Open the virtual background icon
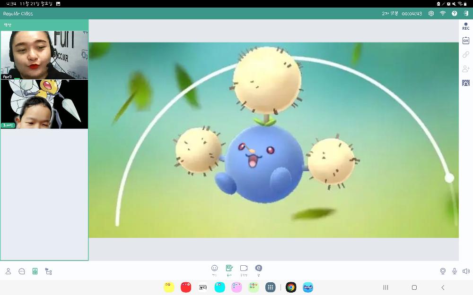The image size is (473, 295). [x=465, y=83]
